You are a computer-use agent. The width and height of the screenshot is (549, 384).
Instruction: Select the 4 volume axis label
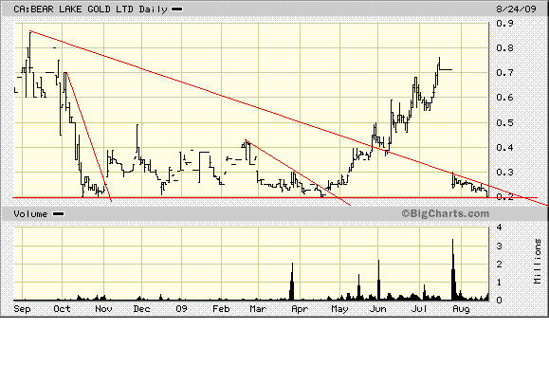(499, 228)
